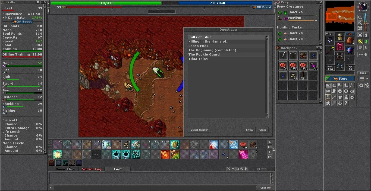Toggle balanced fight mode yellow sword
This screenshot has height=191, width=371.
coord(360,41)
